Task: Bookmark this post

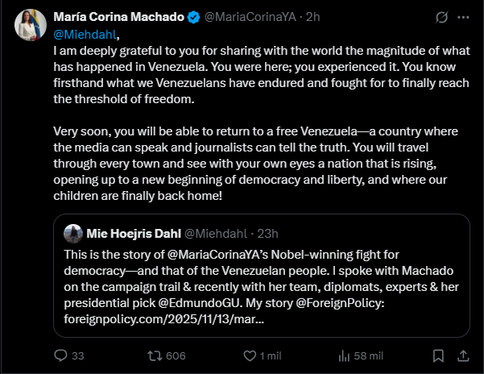Action: [x=437, y=355]
